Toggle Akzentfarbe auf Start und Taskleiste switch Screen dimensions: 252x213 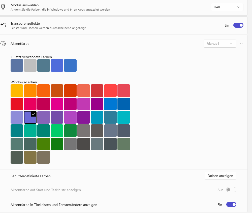231,190
